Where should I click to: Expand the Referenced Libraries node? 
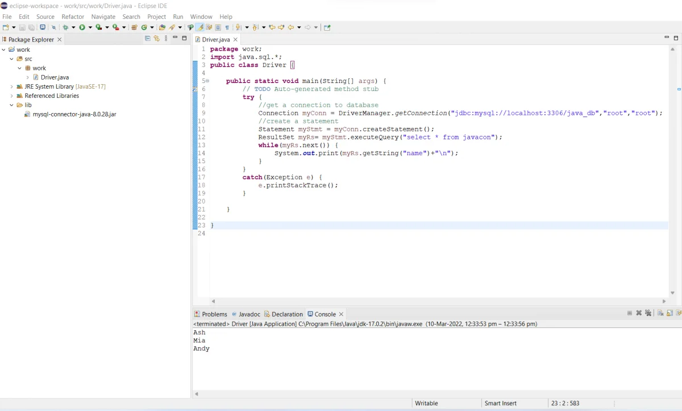pos(11,96)
